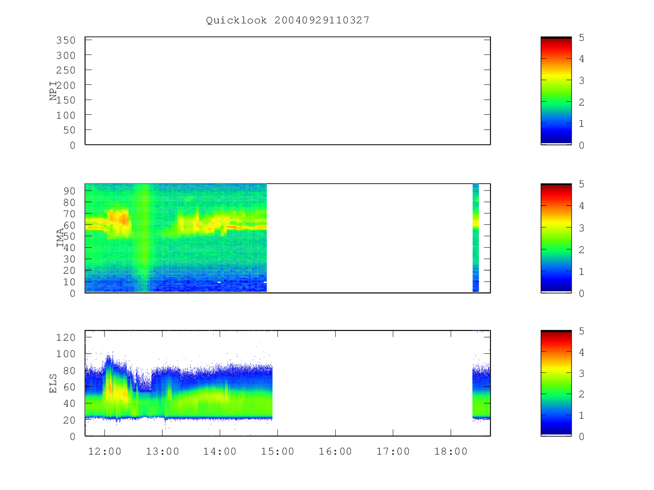Image resolution: width=654 pixels, height=490 pixels.
Task: Click the main IMA spectrogram data block
Action: tap(176, 238)
